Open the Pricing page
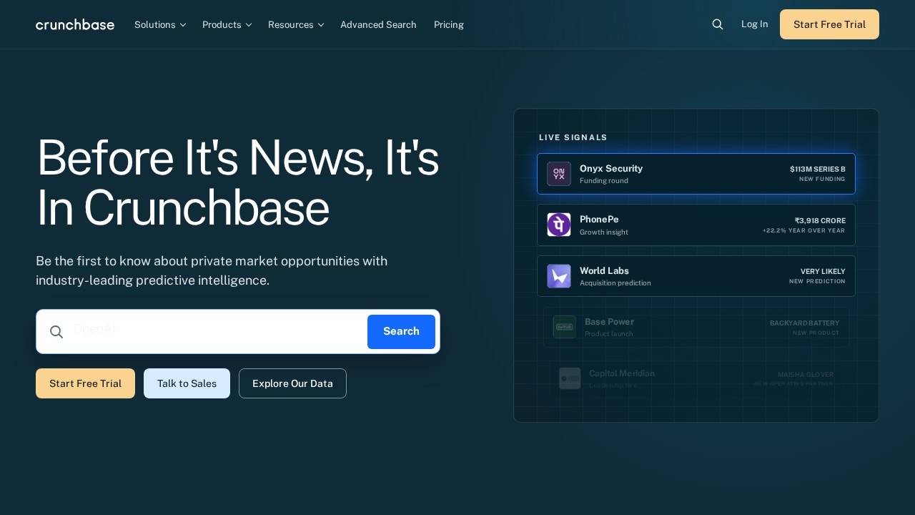This screenshot has width=915, height=515. coord(449,24)
